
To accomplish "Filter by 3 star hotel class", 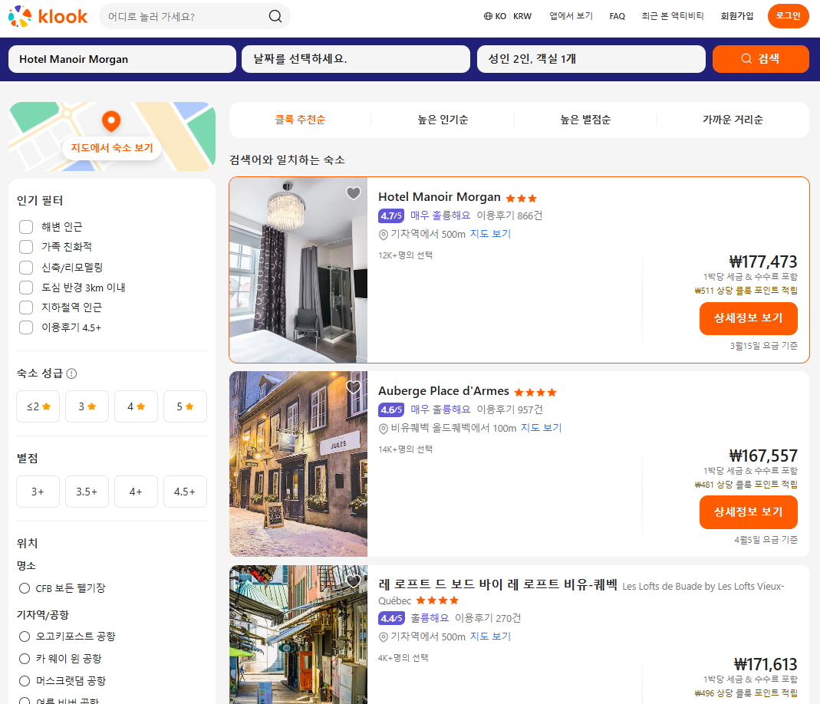I will tap(87, 406).
